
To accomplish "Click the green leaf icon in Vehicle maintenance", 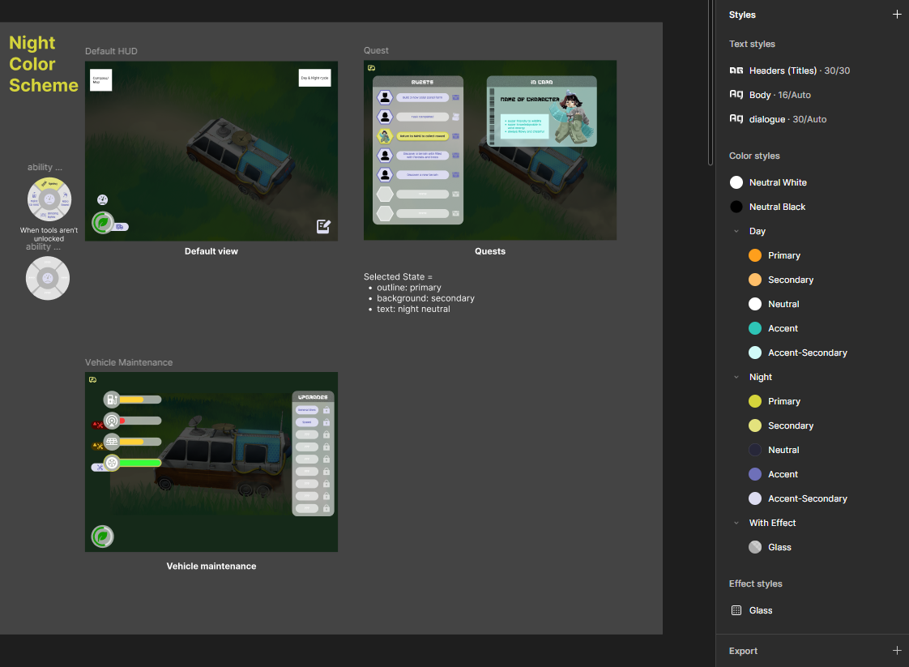I will [x=102, y=537].
